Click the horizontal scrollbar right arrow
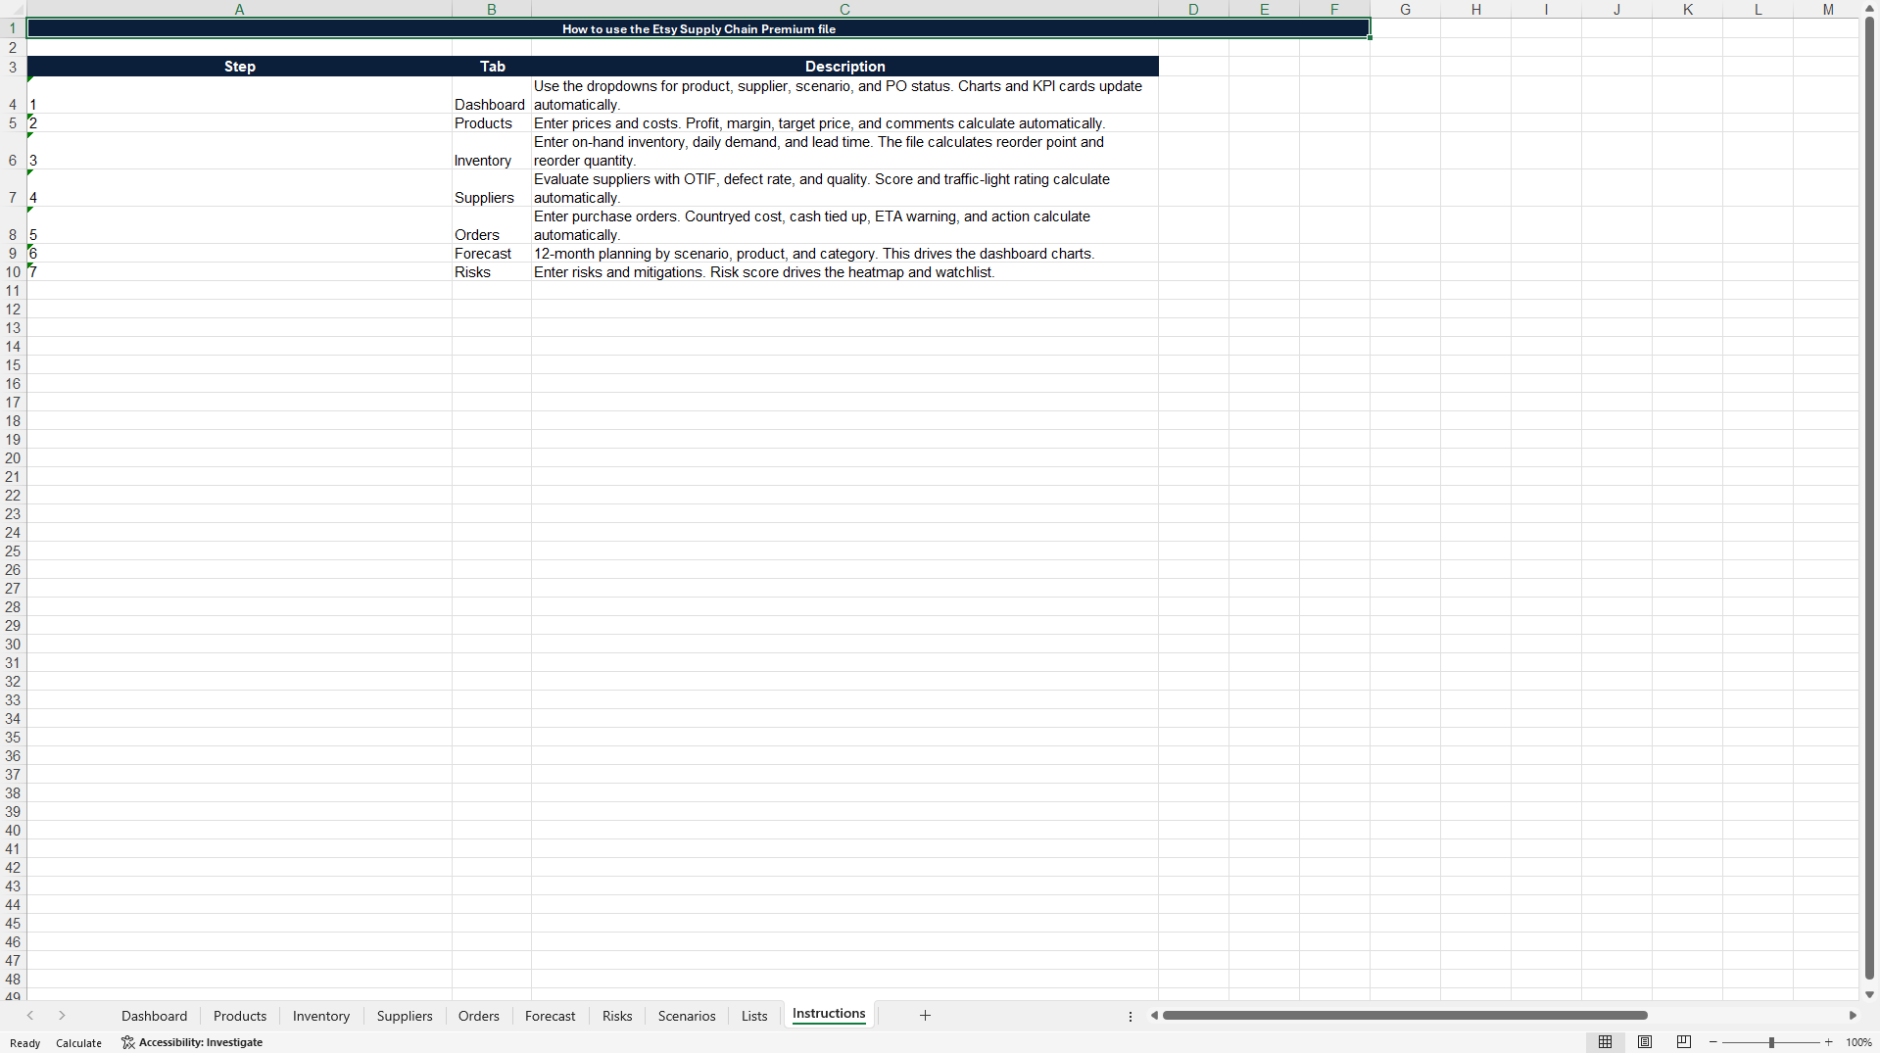Viewport: 1880px width, 1053px height. click(1853, 1016)
